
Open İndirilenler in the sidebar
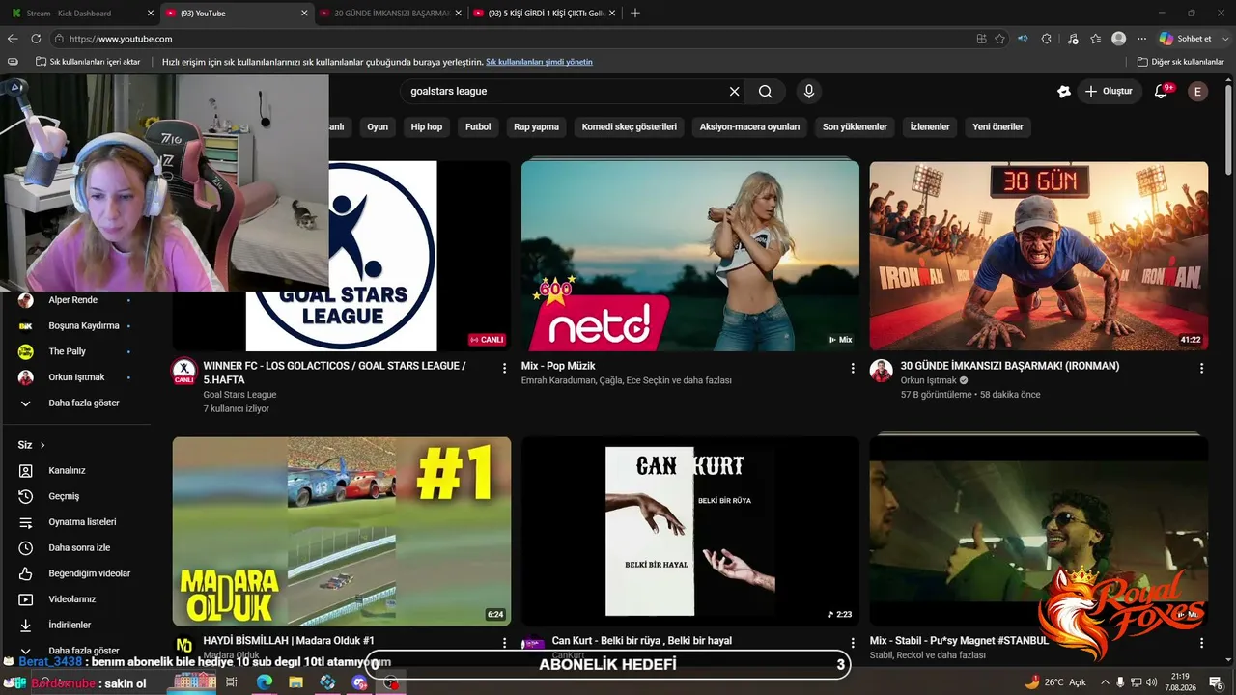[x=70, y=625]
